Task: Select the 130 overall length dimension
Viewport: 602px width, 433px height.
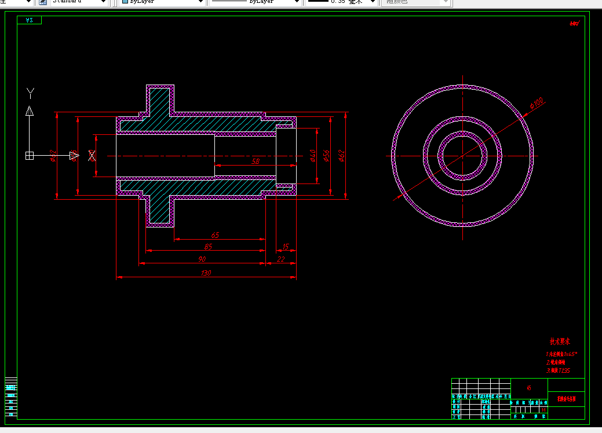Action: click(x=206, y=273)
